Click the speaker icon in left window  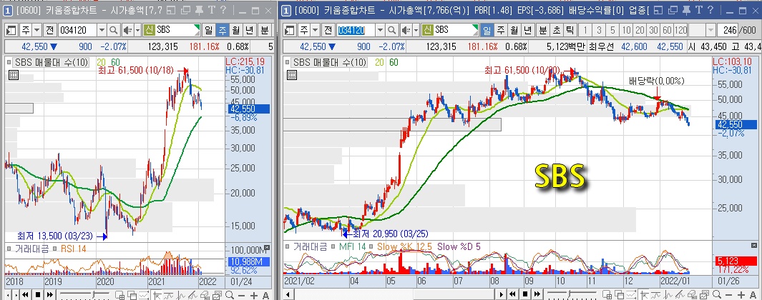[128, 30]
